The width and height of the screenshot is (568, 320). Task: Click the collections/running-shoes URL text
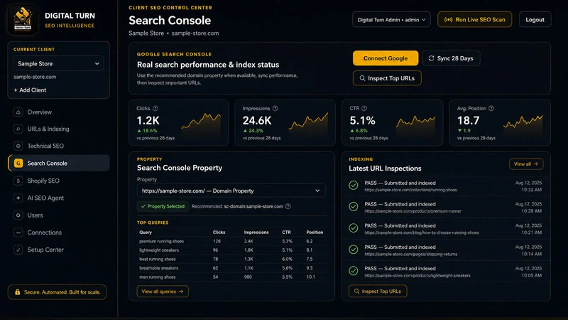410,190
